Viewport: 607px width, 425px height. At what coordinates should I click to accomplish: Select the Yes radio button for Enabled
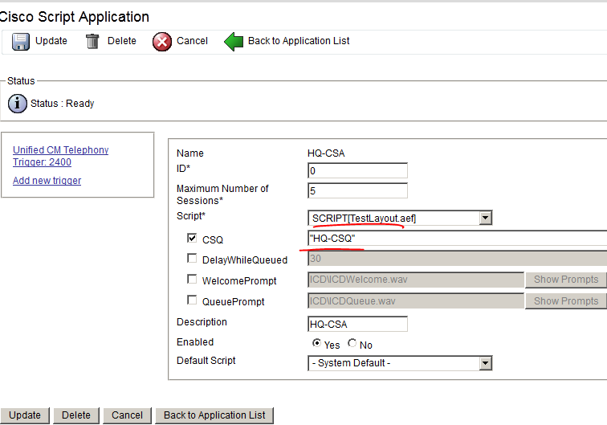tap(316, 343)
